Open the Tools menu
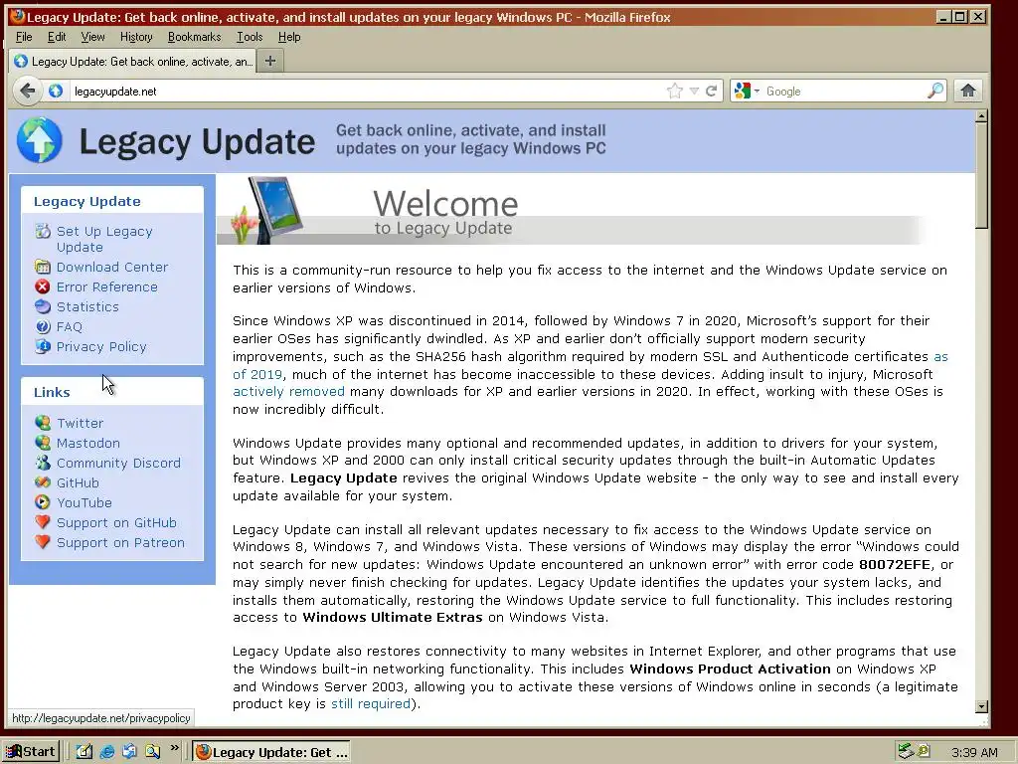The image size is (1018, 764). 250,37
